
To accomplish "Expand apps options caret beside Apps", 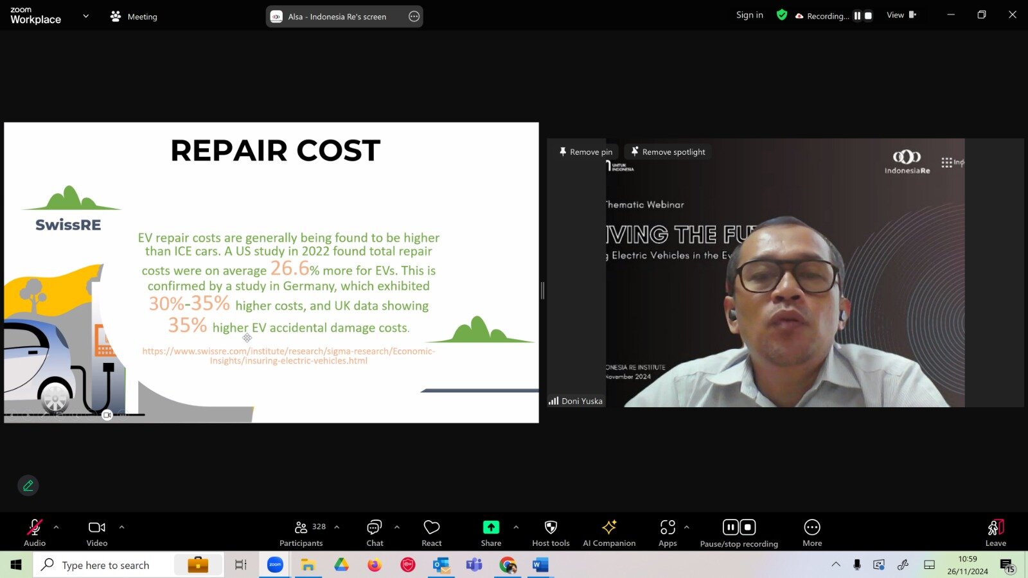I will (x=687, y=527).
